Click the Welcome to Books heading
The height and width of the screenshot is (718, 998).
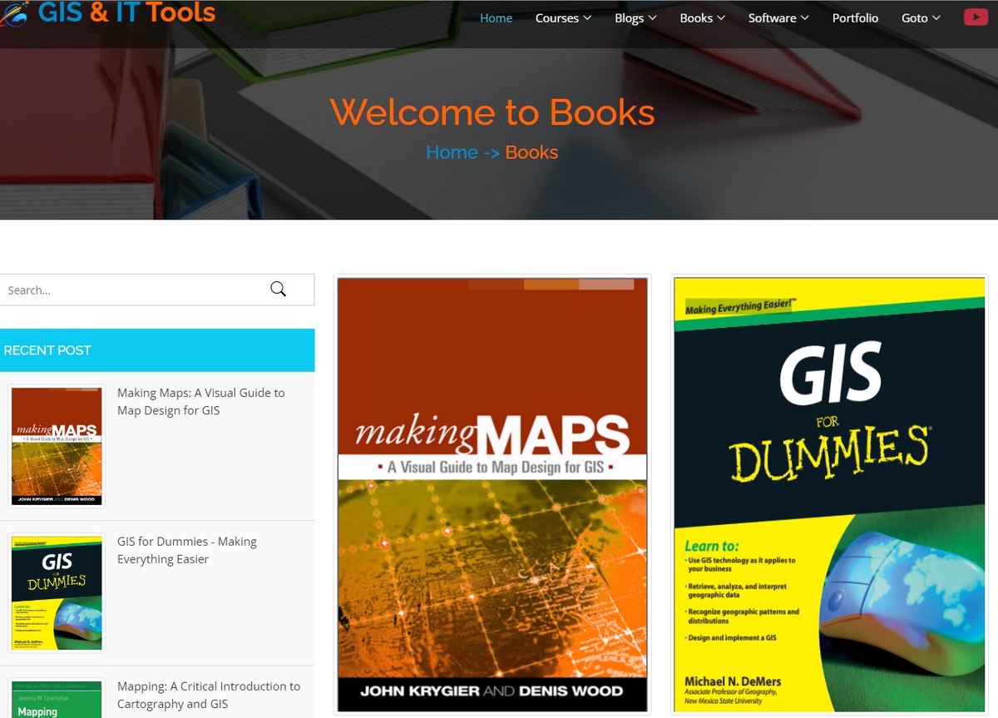click(492, 111)
